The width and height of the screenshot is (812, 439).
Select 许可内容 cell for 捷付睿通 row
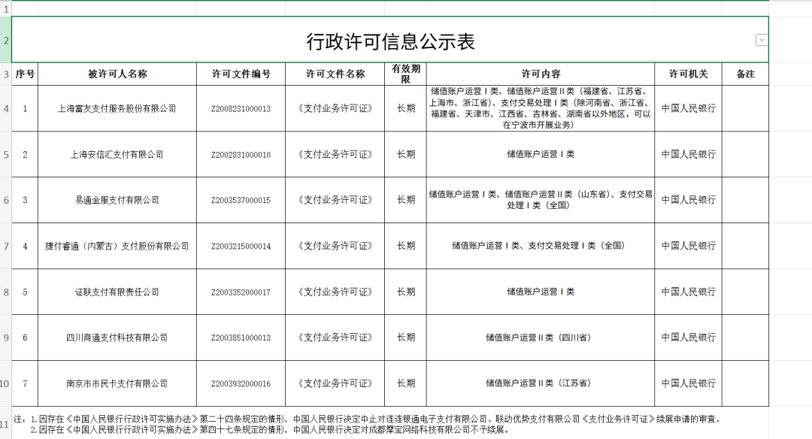click(x=541, y=246)
